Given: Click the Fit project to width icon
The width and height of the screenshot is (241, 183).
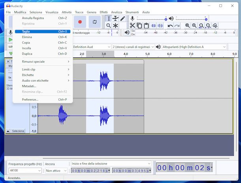Looking at the screenshot, I should click(x=208, y=26).
